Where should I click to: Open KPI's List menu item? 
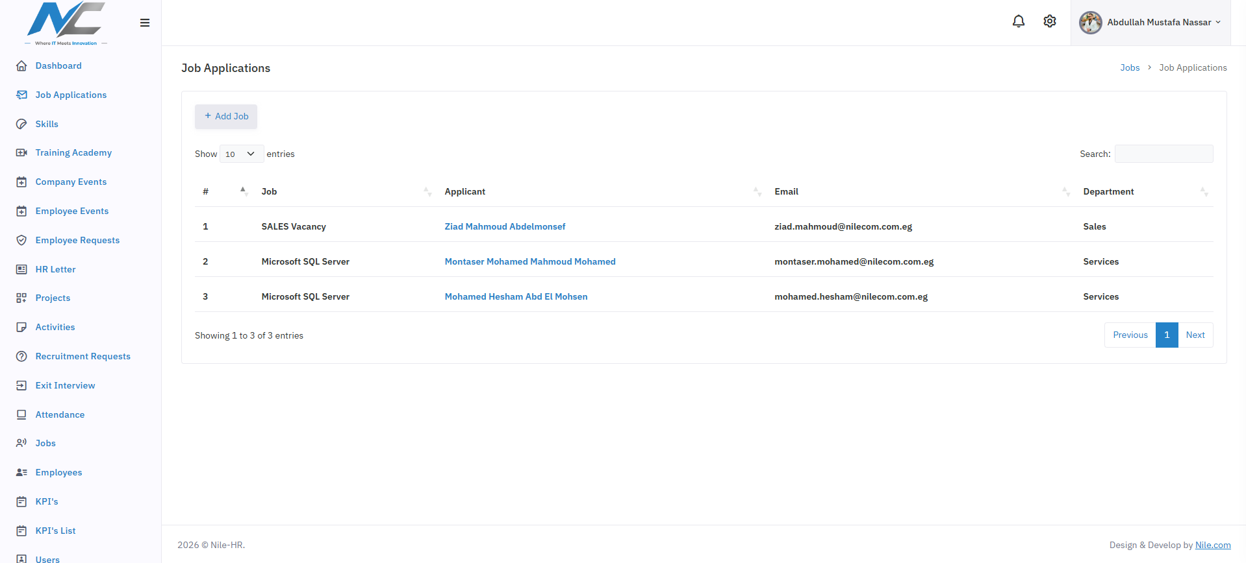click(55, 531)
